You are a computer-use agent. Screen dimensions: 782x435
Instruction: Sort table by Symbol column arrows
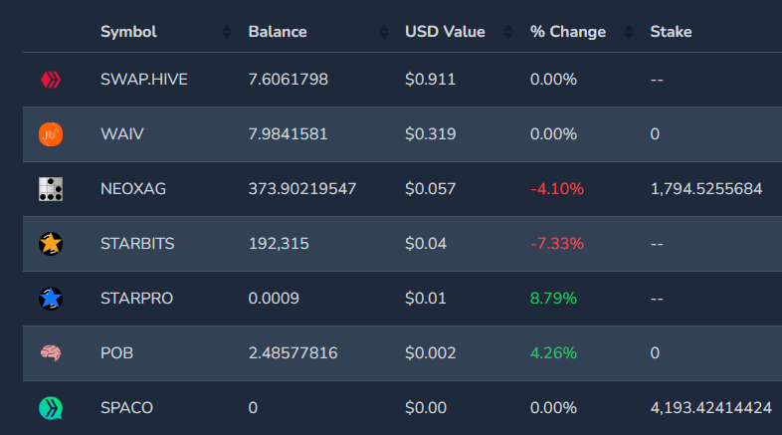click(227, 32)
